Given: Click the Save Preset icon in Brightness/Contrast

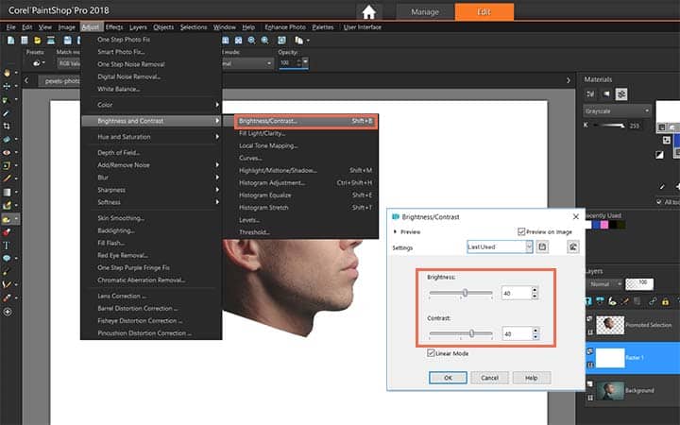Looking at the screenshot, I should coord(542,246).
